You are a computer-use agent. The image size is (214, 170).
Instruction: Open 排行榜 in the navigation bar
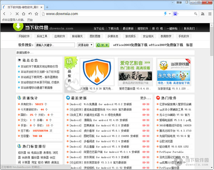(157, 28)
